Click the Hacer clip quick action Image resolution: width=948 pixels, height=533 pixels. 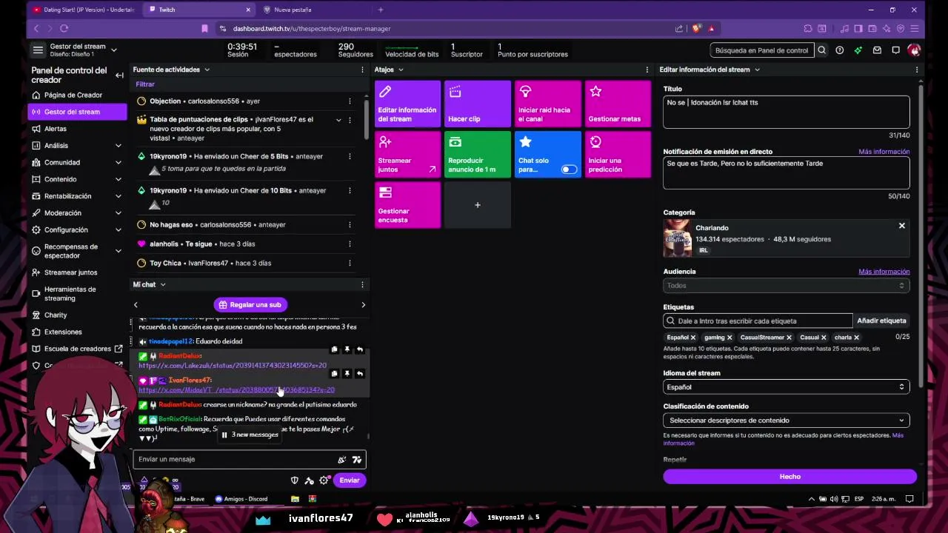[478, 104]
